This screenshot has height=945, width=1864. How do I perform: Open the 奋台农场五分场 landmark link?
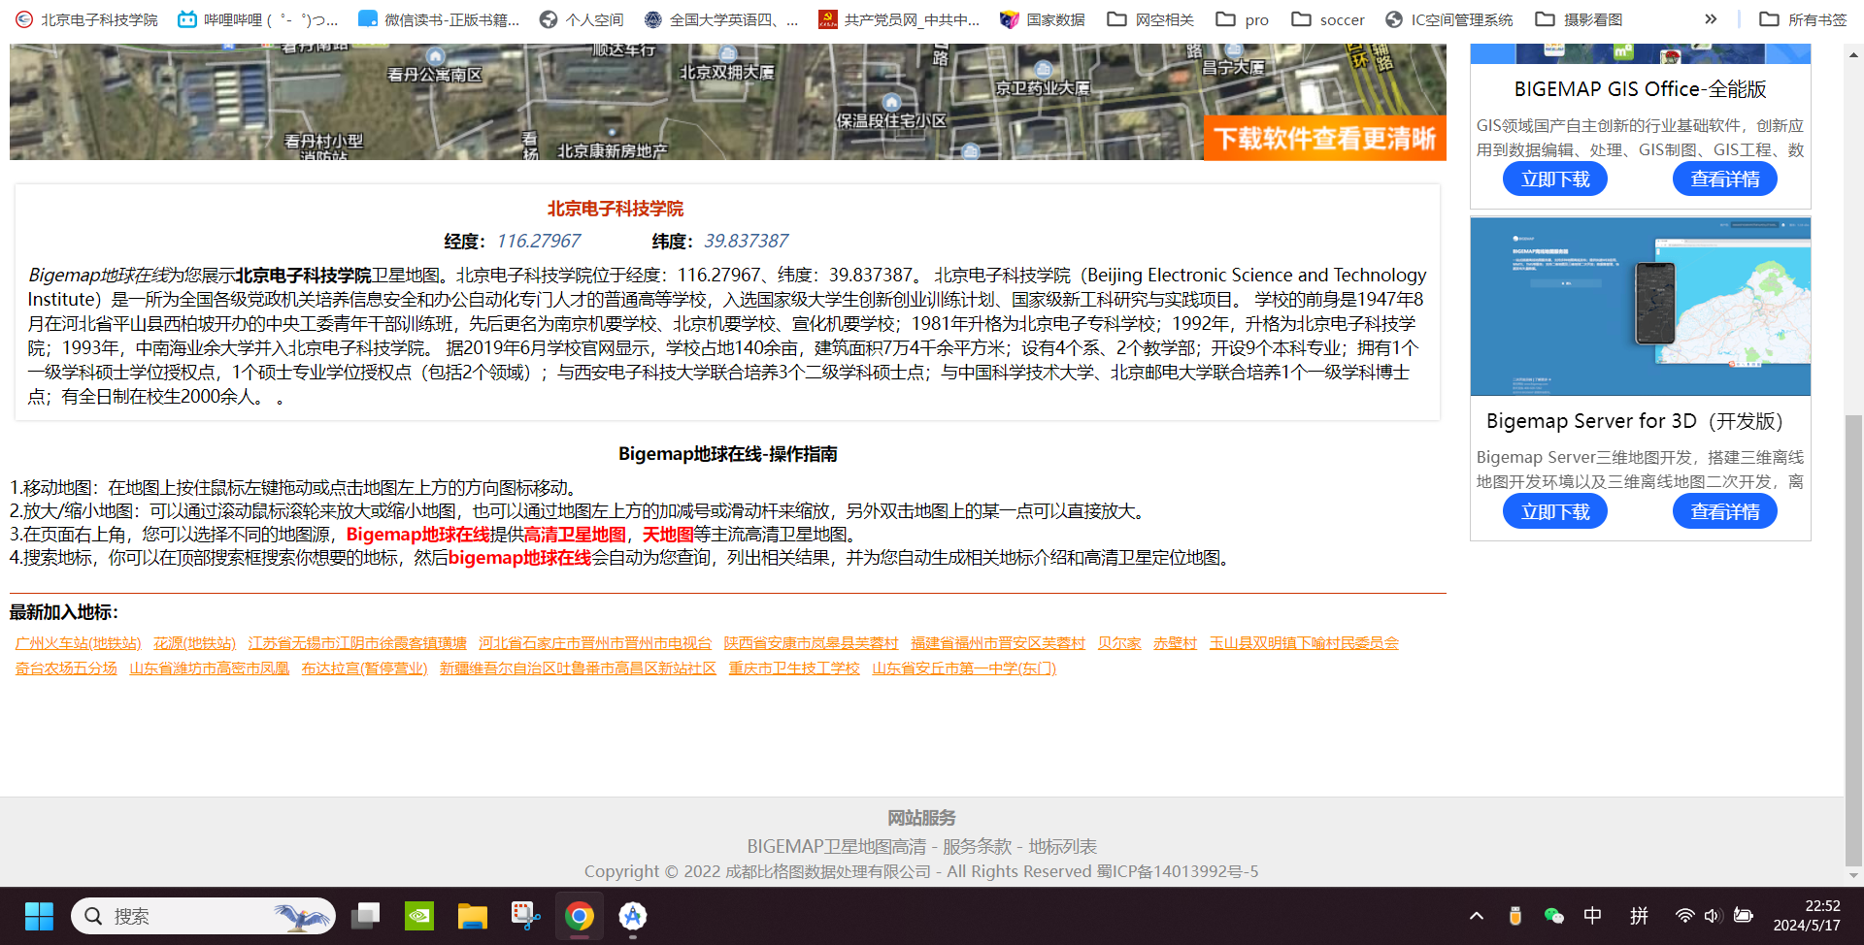(x=66, y=668)
